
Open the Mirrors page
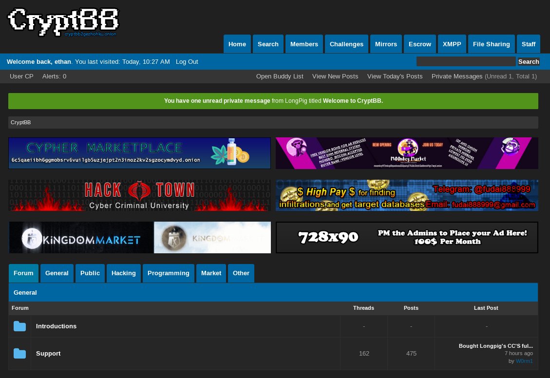coord(386,44)
